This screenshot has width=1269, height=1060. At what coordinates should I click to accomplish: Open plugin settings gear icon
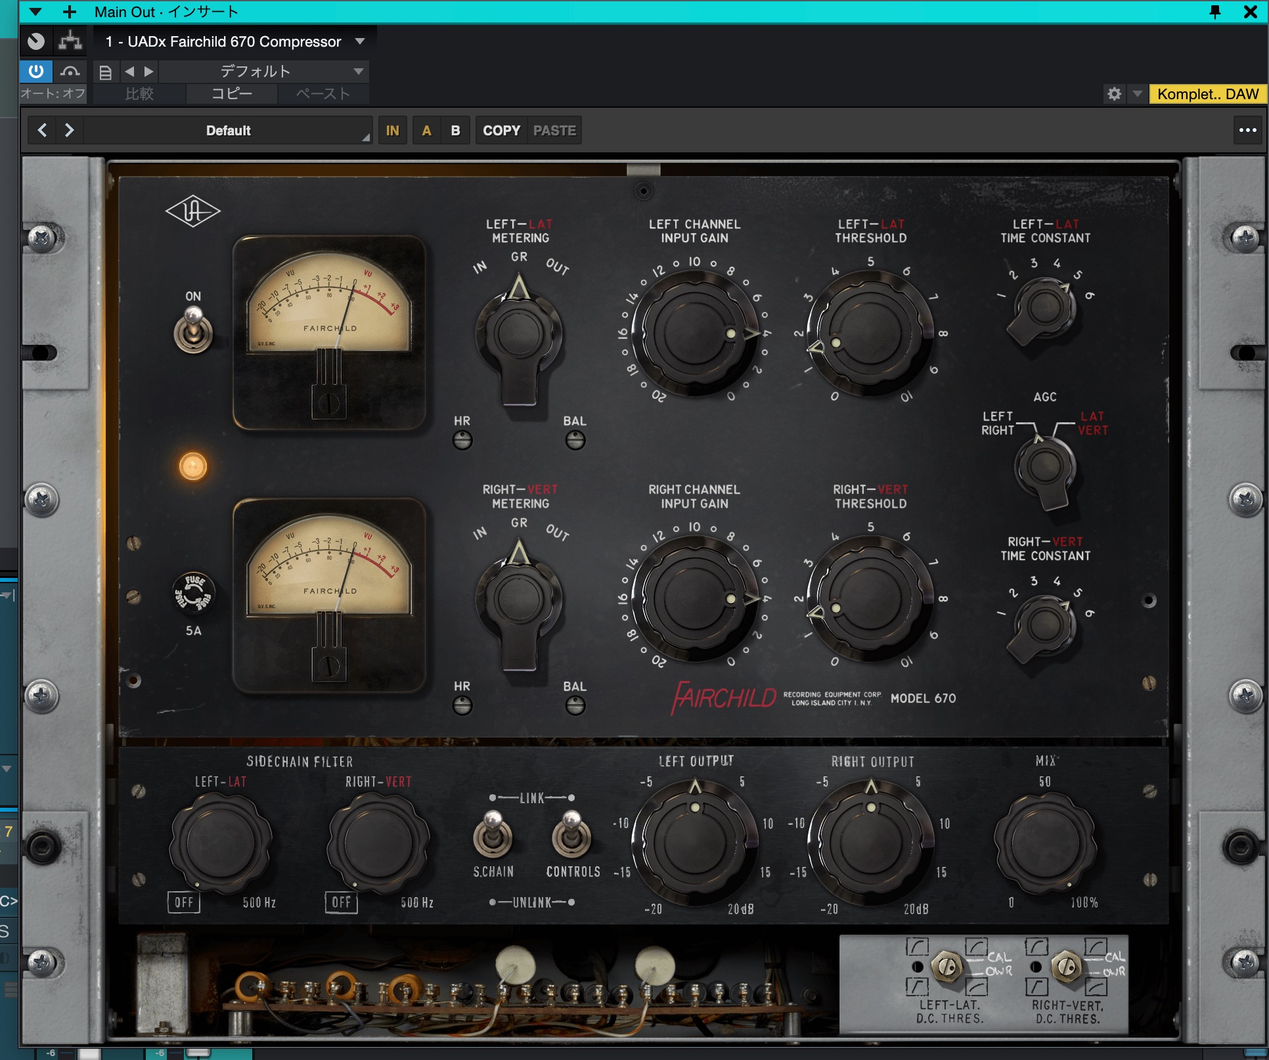(x=1114, y=94)
